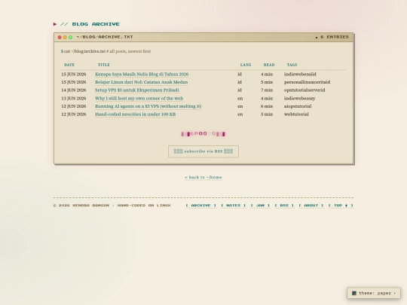This screenshot has width=407, height=305.
Task: Click tags text personallinuxceritaid
Action: pyautogui.click(x=307, y=82)
